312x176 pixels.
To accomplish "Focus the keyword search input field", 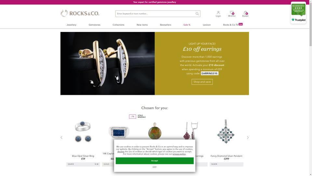I will pyautogui.click(x=155, y=14).
